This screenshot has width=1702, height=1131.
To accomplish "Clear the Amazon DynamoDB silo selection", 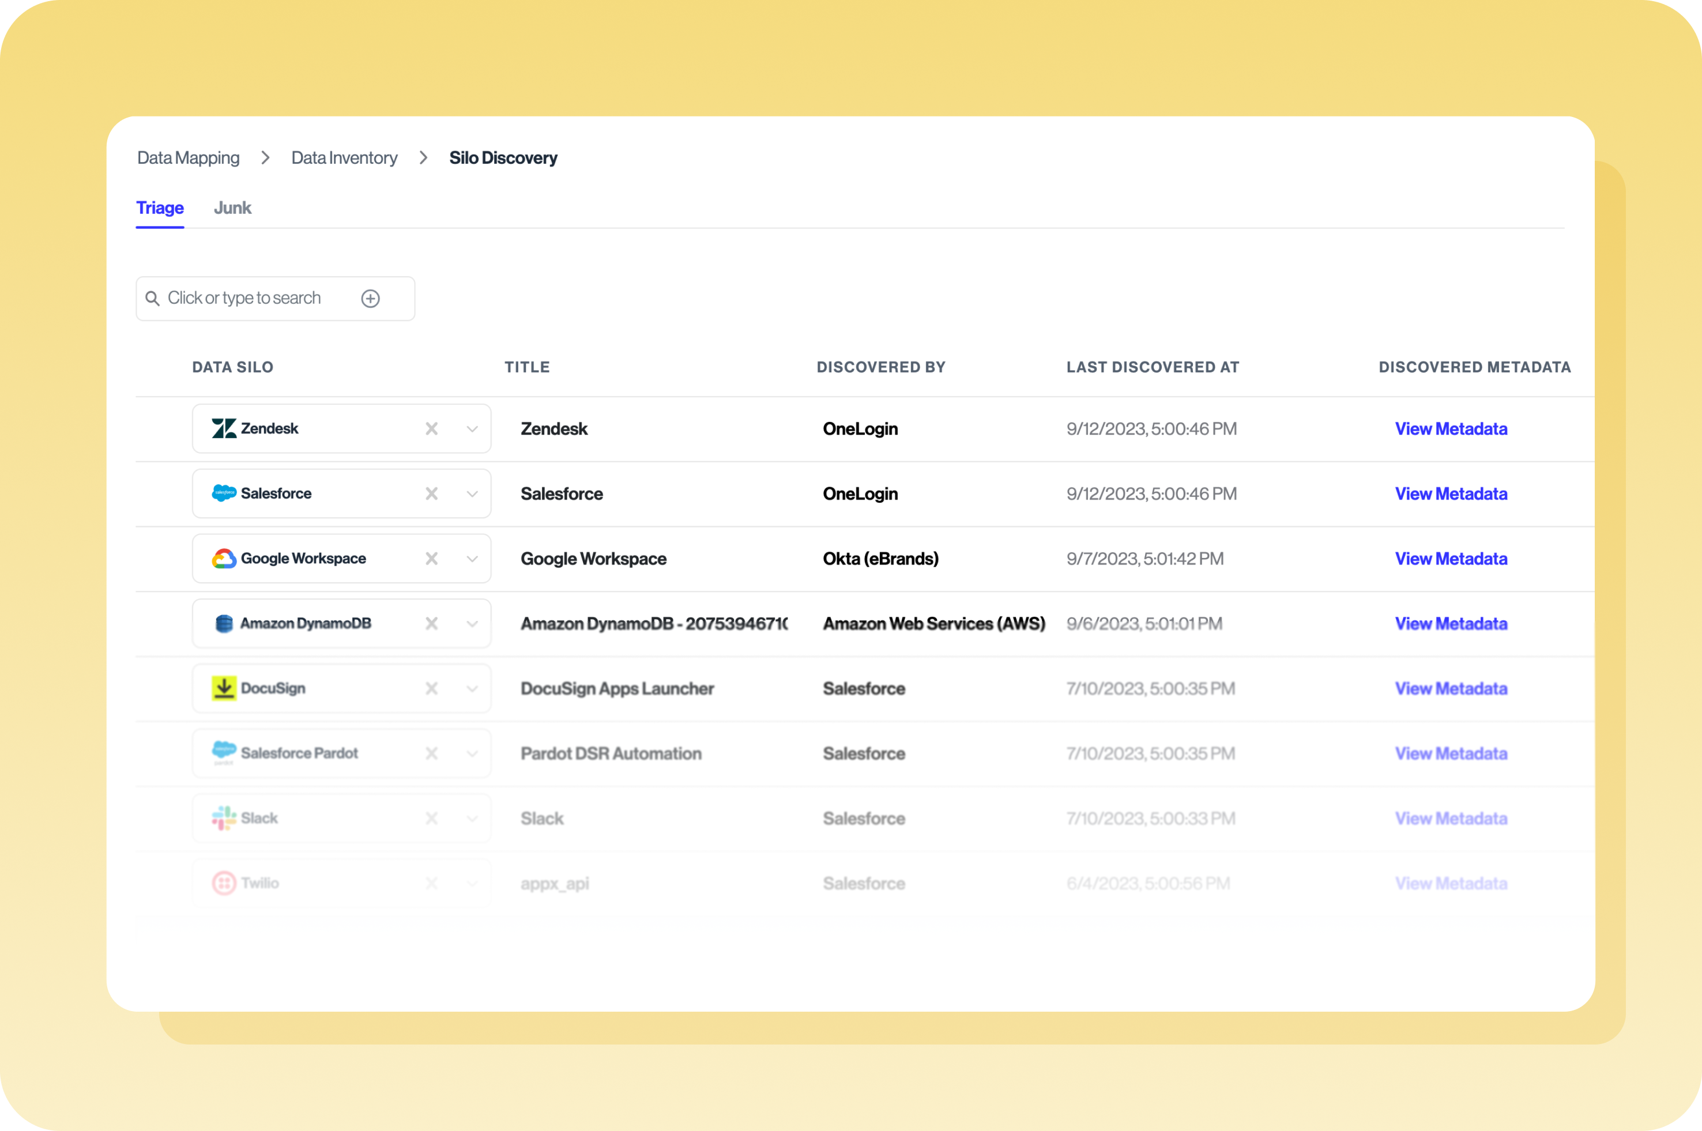I will click(431, 623).
